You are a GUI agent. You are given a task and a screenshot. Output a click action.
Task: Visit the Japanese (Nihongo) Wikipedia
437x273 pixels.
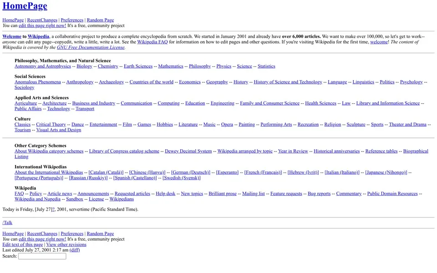(386, 172)
